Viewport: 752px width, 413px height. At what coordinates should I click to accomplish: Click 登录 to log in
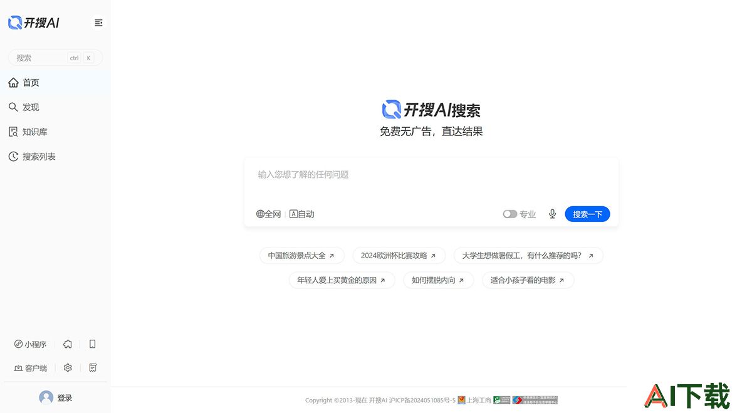click(65, 398)
